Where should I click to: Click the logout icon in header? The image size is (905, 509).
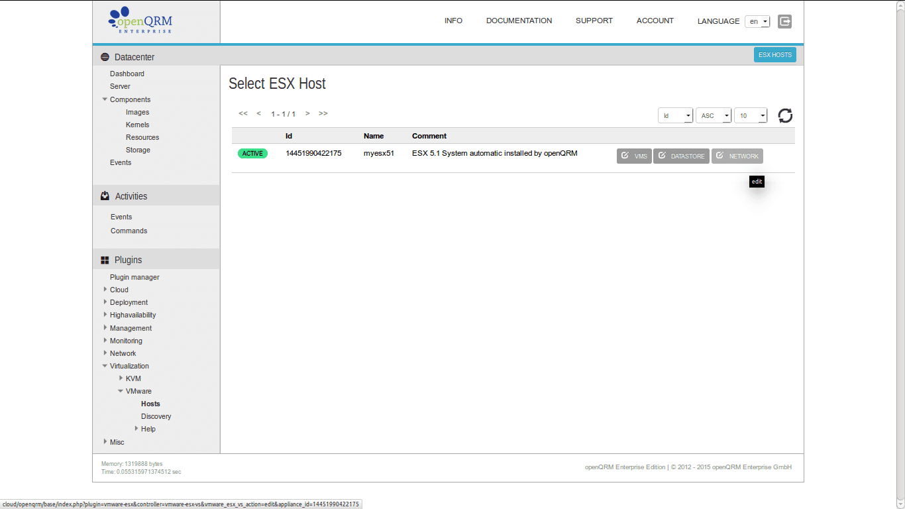tap(784, 21)
